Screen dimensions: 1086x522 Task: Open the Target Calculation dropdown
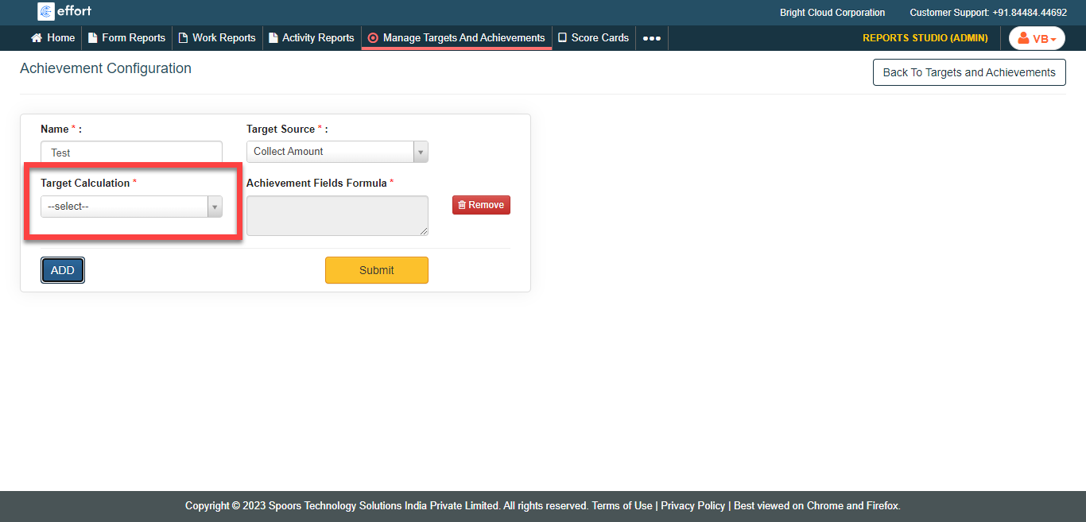click(131, 207)
